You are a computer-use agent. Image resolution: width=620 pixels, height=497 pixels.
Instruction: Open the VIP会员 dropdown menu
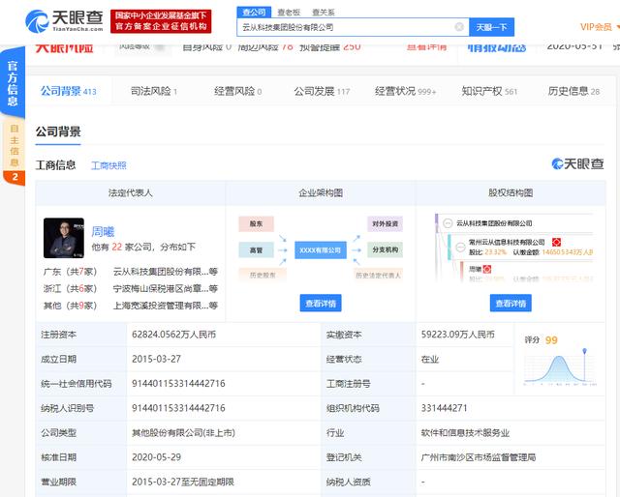[x=599, y=27]
